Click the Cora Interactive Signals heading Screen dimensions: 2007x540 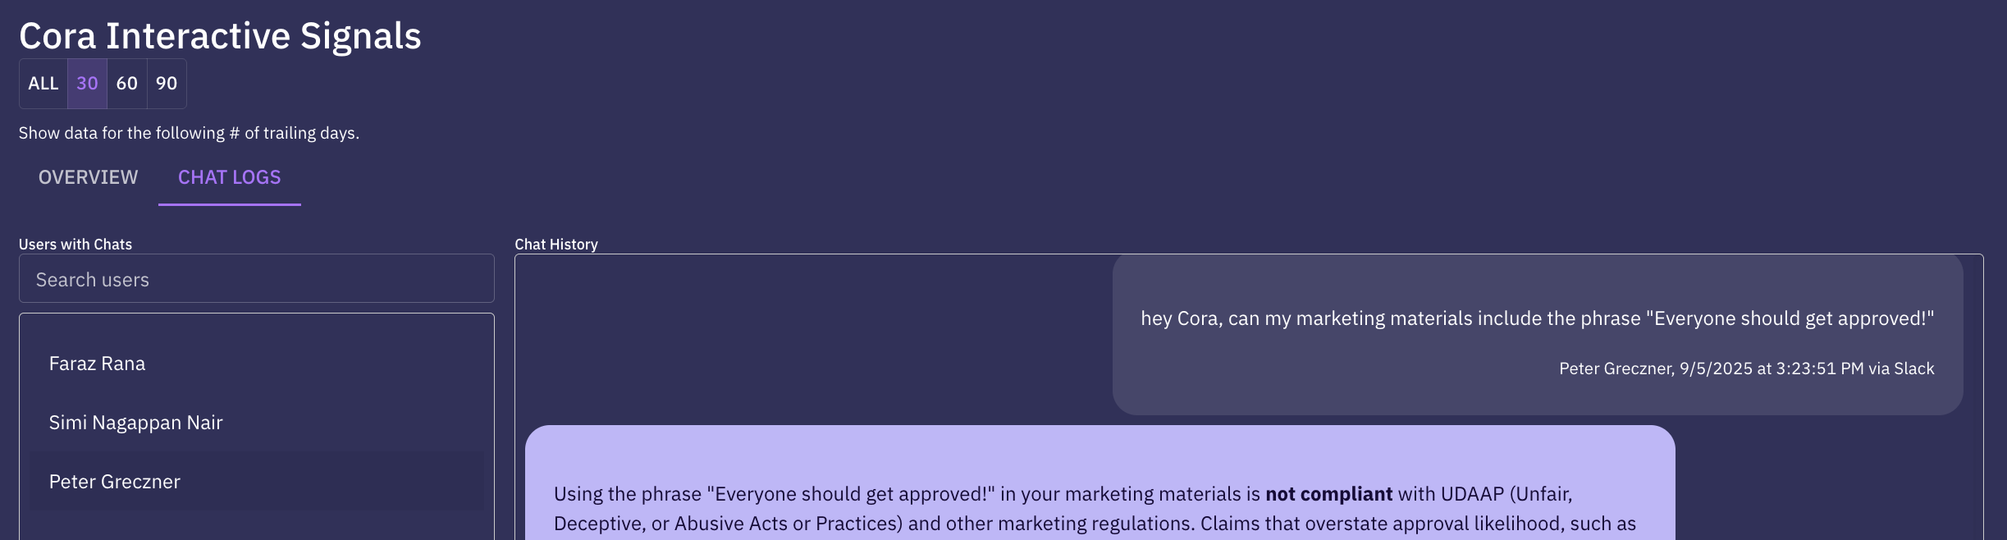(220, 36)
